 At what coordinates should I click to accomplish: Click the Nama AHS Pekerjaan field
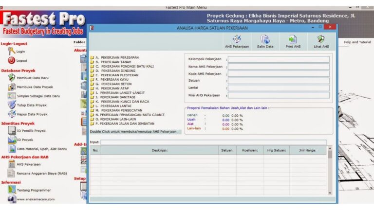[279, 67]
